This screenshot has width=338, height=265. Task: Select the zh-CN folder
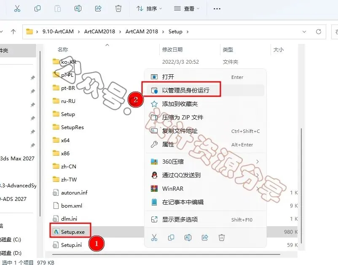click(68, 166)
